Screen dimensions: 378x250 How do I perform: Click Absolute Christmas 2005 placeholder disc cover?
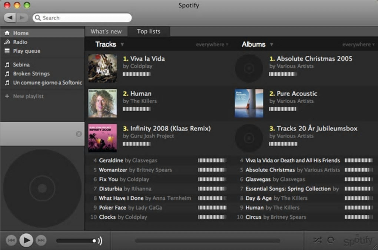click(x=249, y=68)
